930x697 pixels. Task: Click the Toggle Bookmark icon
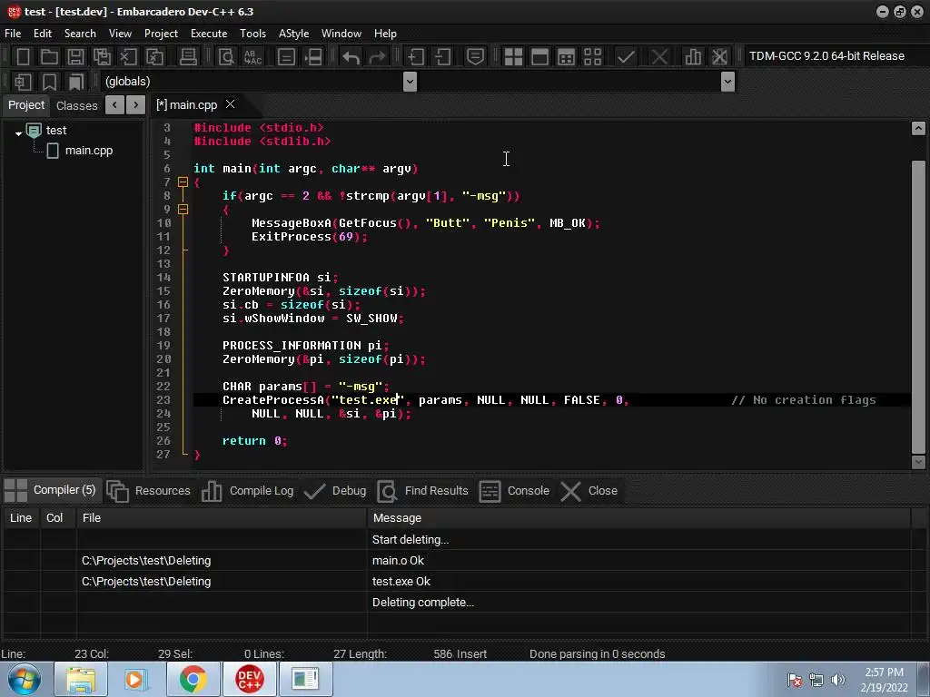49,82
